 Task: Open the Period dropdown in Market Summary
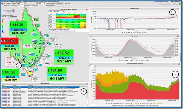coord(52,12)
